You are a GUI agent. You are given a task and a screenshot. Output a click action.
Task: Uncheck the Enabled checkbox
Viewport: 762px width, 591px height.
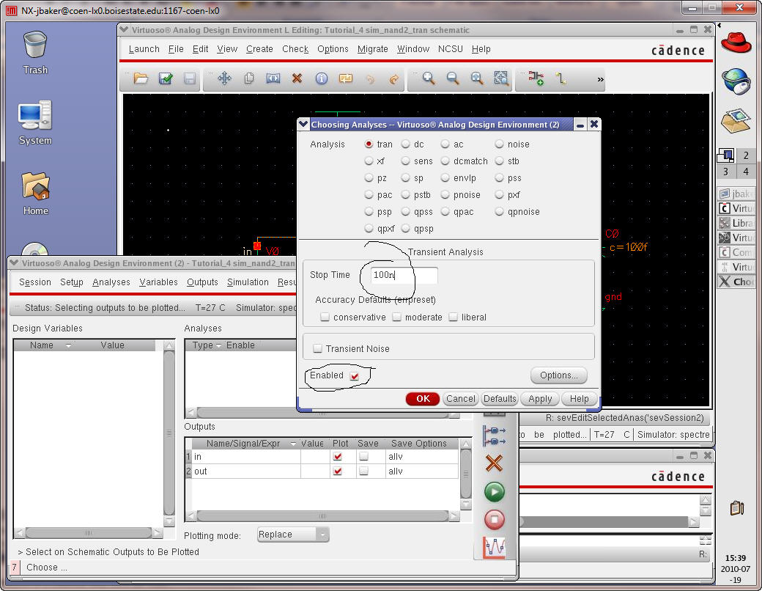click(x=355, y=375)
